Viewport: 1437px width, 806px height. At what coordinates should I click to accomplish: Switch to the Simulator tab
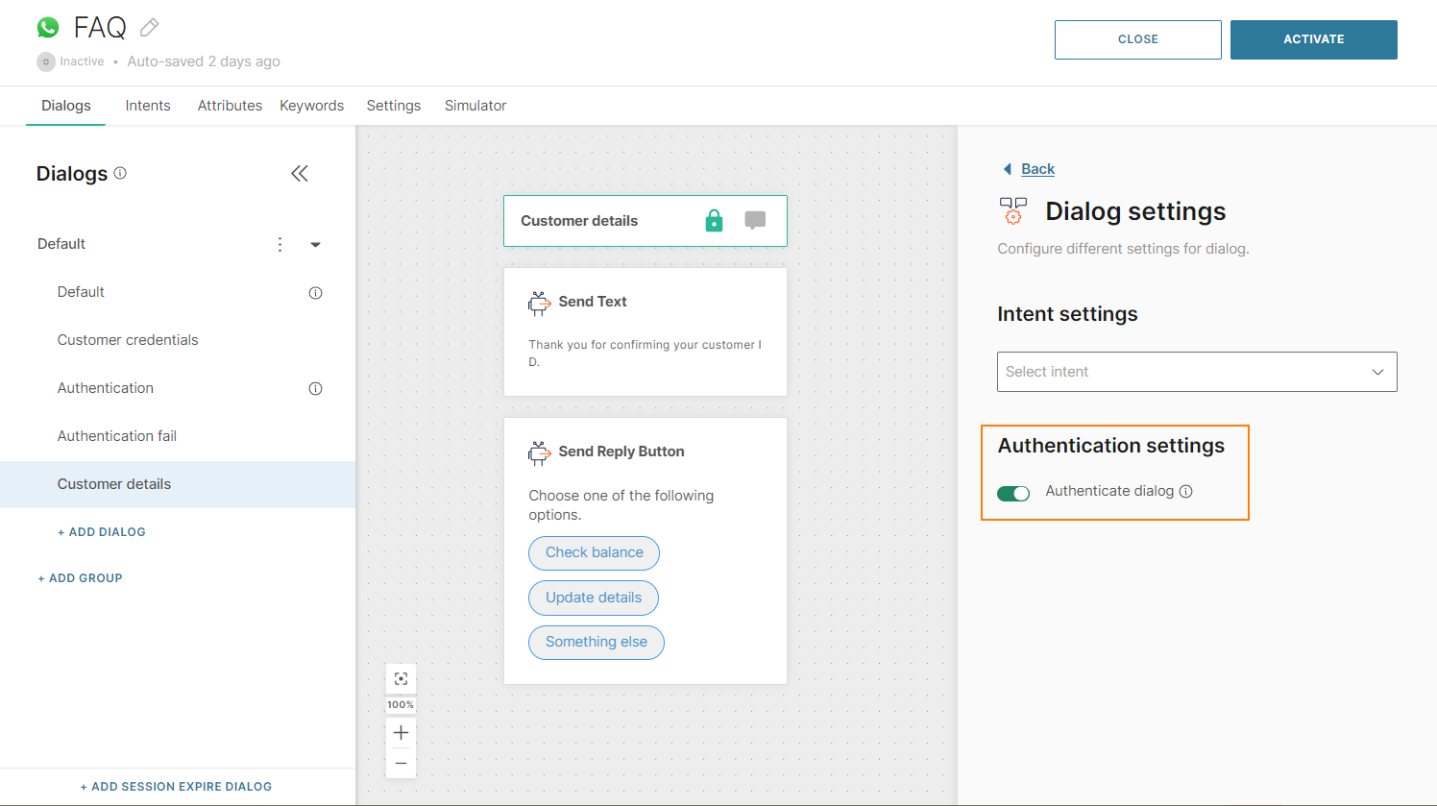pyautogui.click(x=475, y=106)
